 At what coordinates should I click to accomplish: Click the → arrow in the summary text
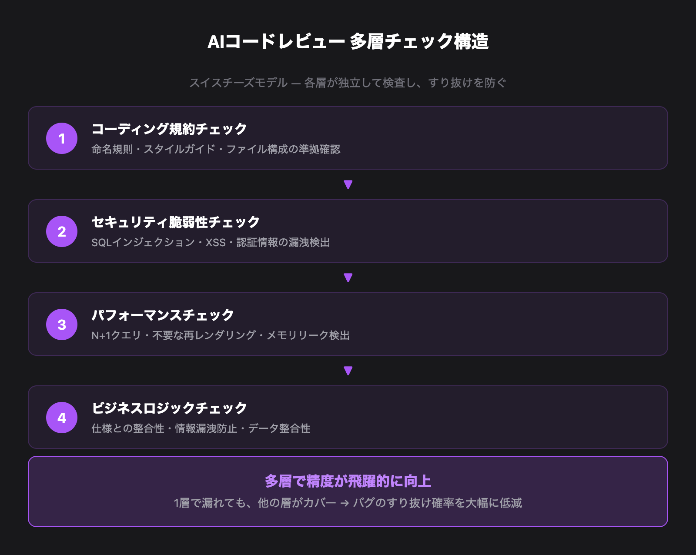(345, 504)
